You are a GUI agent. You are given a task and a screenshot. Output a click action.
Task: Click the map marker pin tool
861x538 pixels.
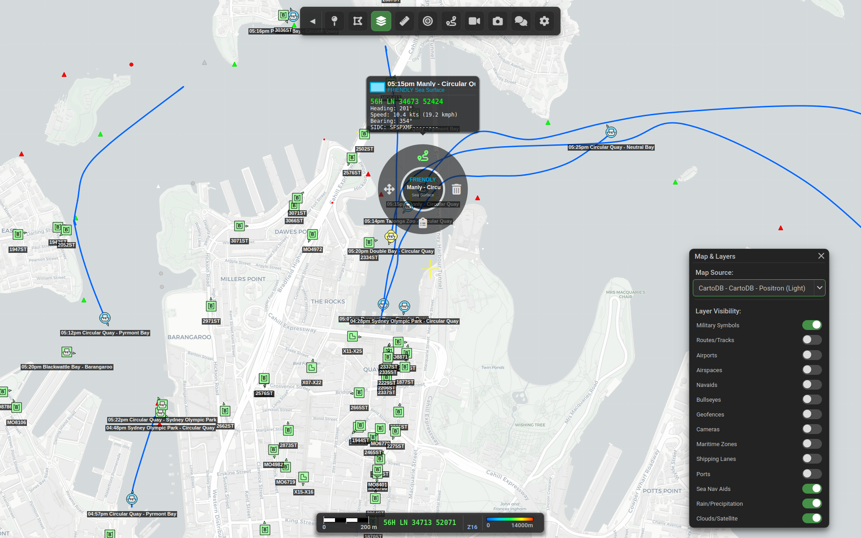334,21
